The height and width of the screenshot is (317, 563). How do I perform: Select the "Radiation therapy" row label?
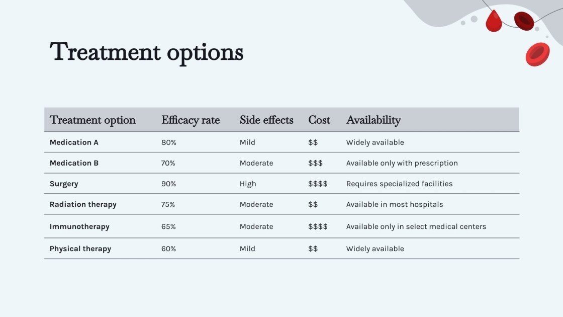tap(83, 204)
